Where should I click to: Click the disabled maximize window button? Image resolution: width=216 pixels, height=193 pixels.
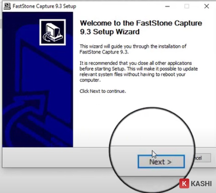click(x=187, y=6)
